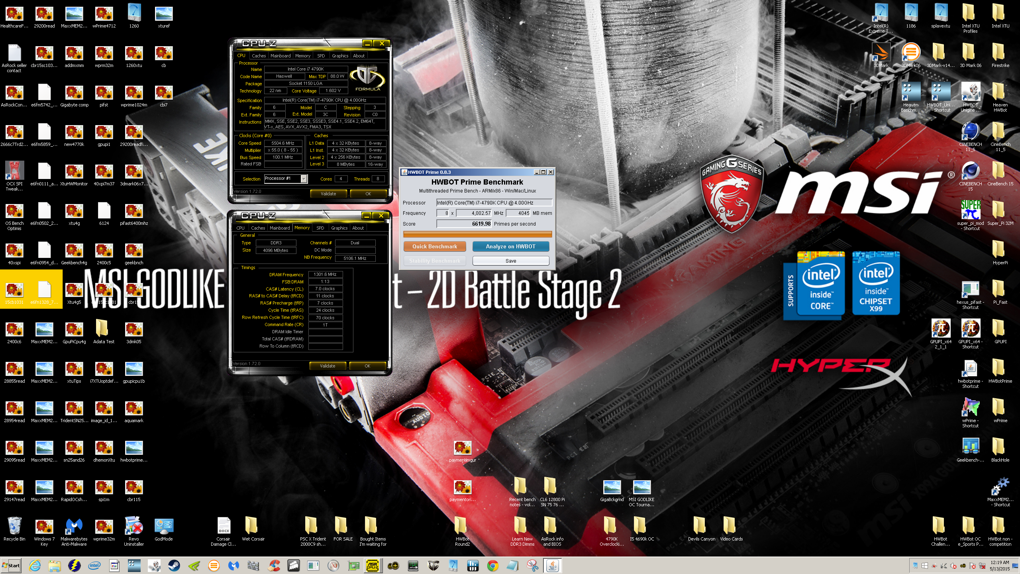Click the Java HWBOT Prime taskbar button
1020x574 pixels.
(x=553, y=565)
